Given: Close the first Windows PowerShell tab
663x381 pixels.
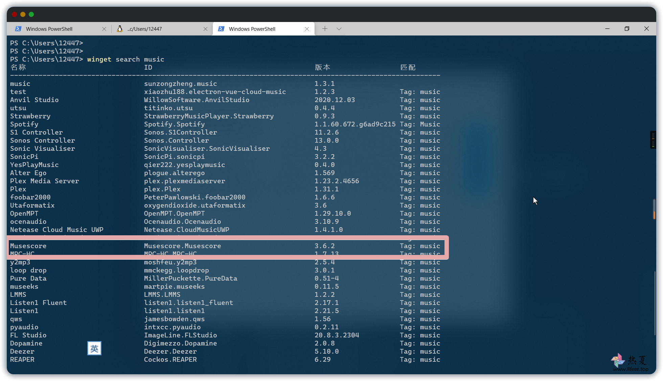Looking at the screenshot, I should [104, 29].
